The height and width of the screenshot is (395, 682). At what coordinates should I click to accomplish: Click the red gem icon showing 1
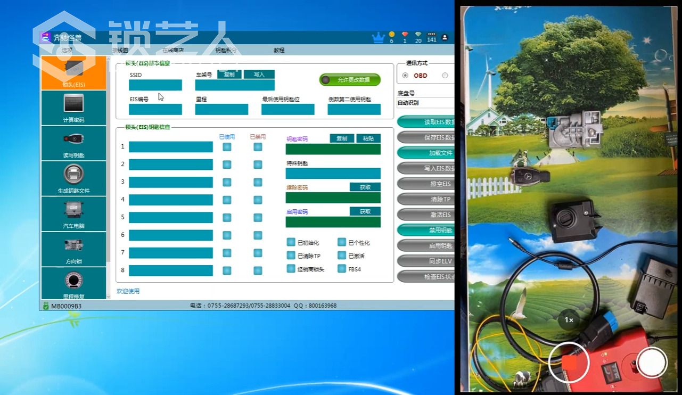405,35
